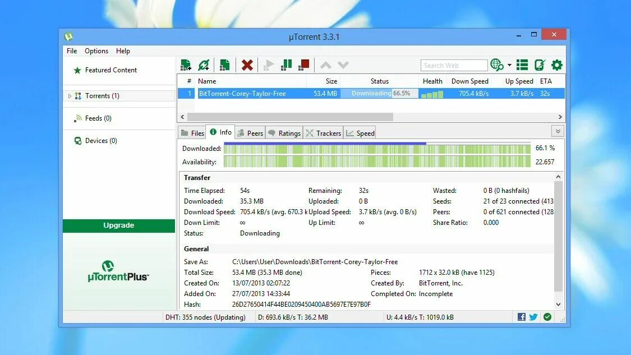The image size is (631, 355).
Task: Click the green Upgrade button
Action: pyautogui.click(x=119, y=225)
